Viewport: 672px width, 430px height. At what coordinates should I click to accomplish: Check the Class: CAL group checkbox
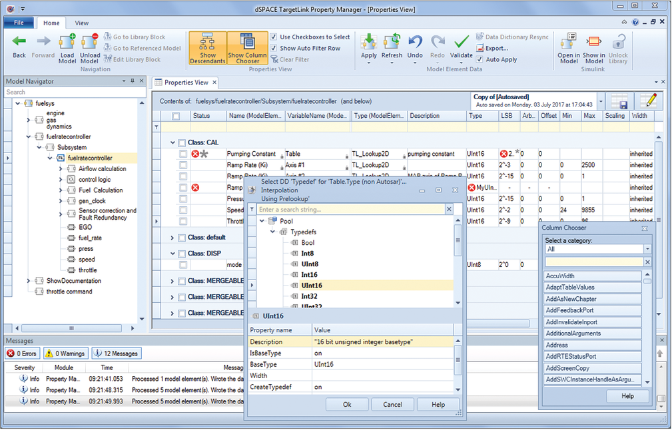pos(182,142)
